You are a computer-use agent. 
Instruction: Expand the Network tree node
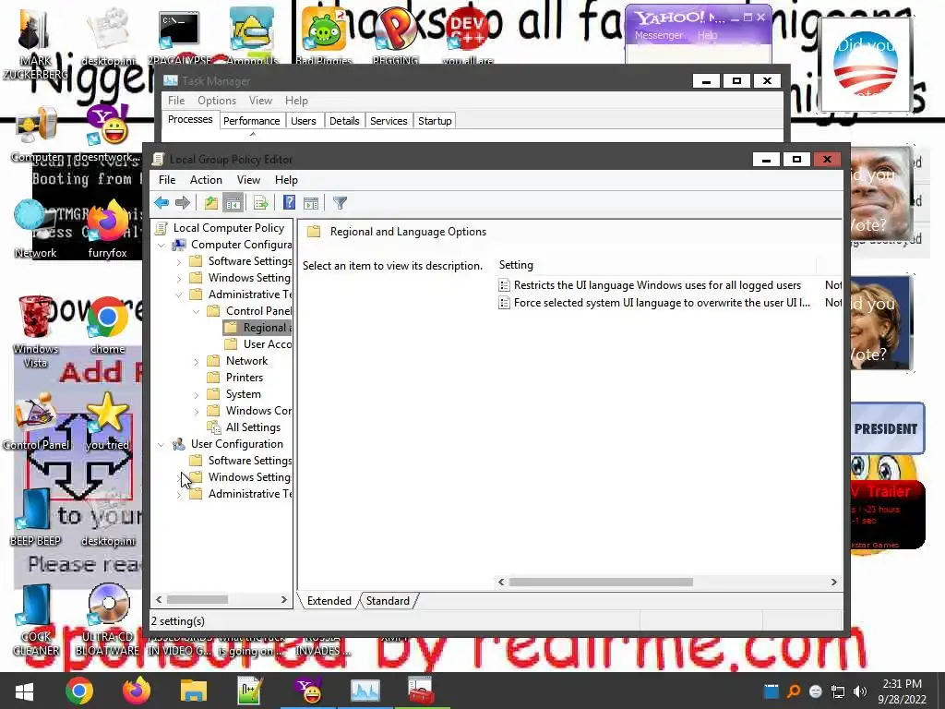click(196, 362)
